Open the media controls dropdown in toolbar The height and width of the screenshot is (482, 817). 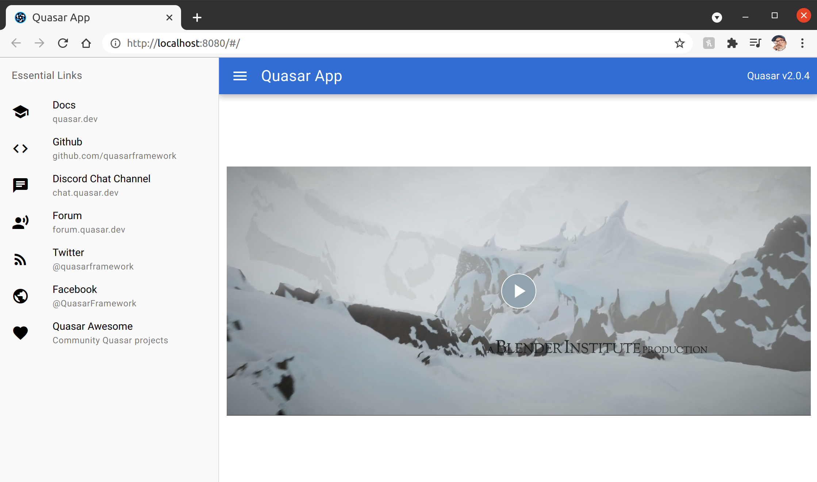coord(755,43)
